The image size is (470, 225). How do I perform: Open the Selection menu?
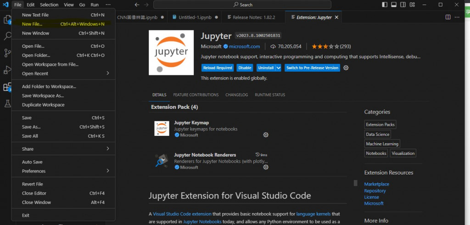(x=49, y=5)
